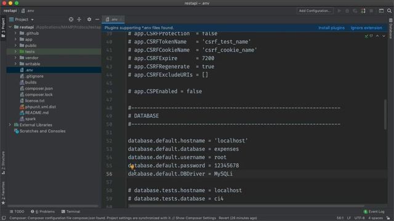Screen dimensions: 394x221
Task: Click the cursor position indicator in status bar
Action: [x=340, y=218]
